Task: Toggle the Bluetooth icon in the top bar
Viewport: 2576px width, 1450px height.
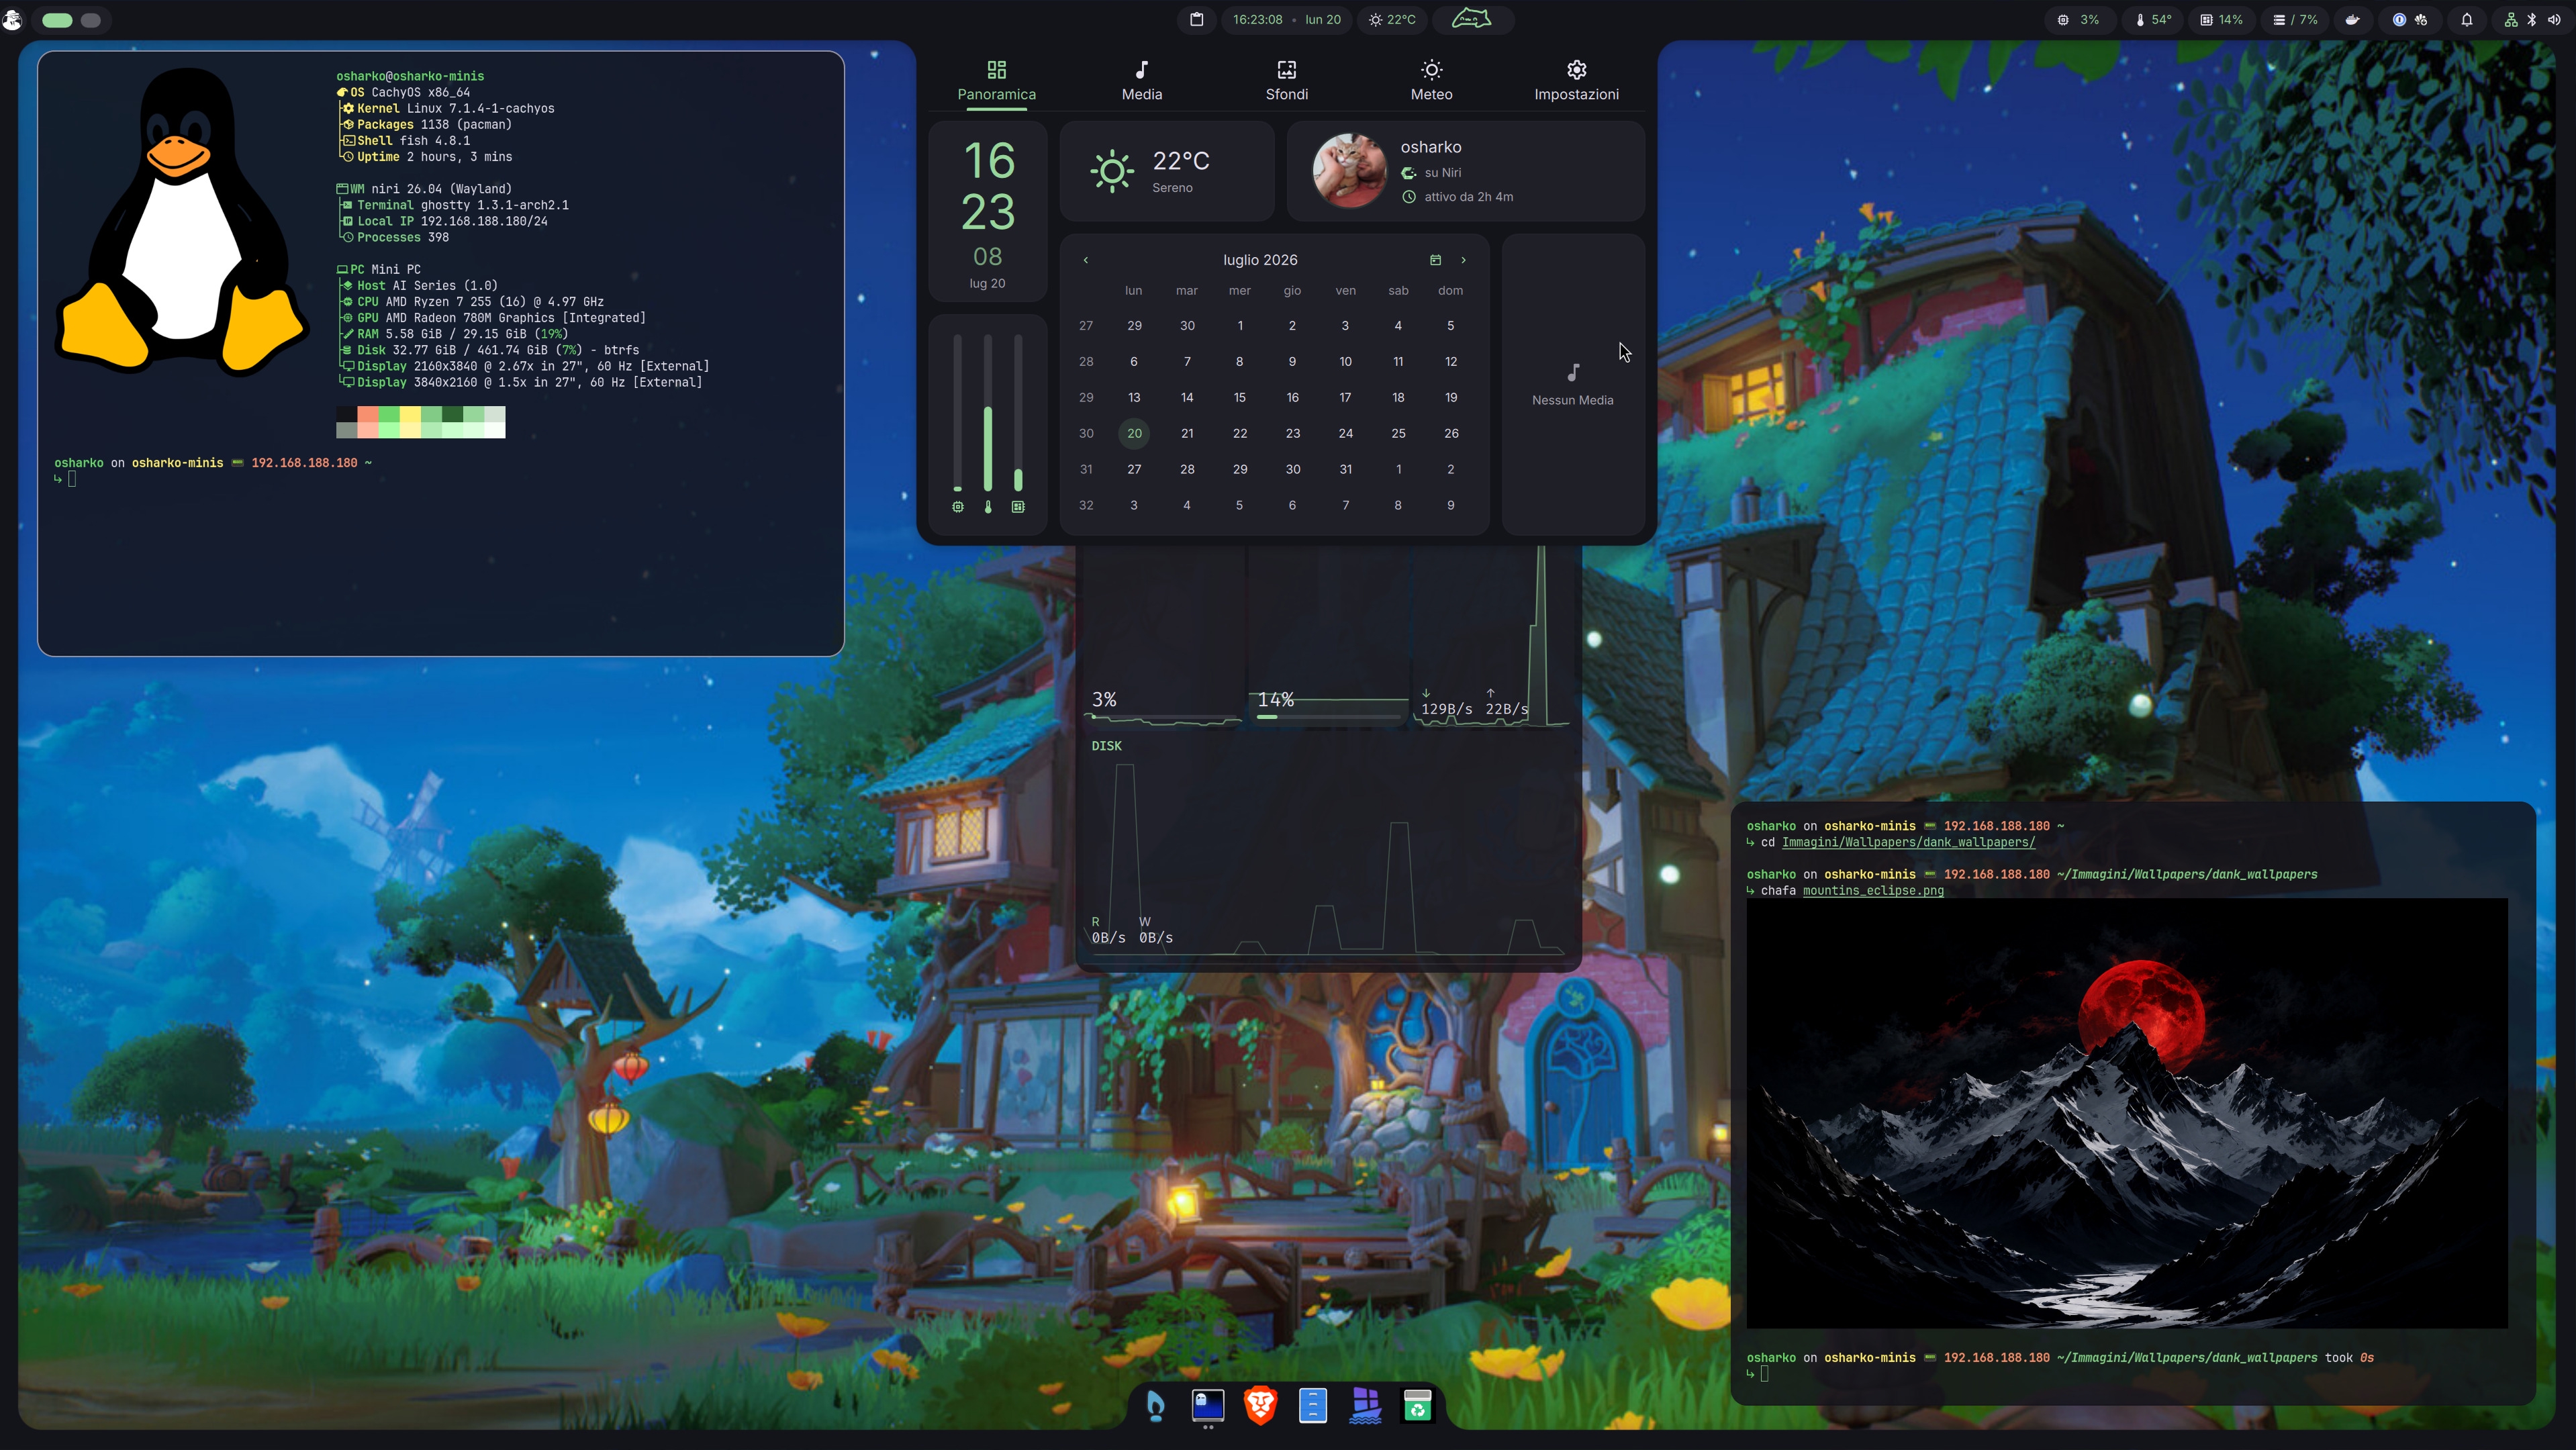Action: coord(2532,19)
